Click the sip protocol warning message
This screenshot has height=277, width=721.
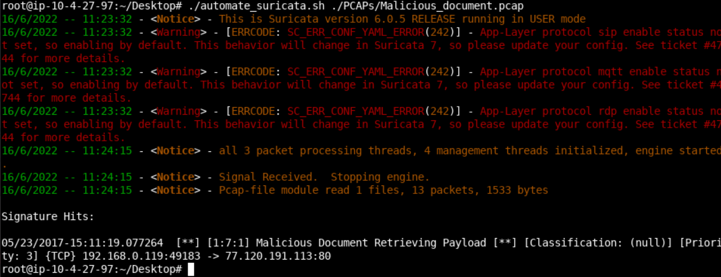pyautogui.click(x=360, y=46)
